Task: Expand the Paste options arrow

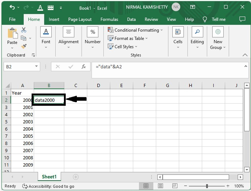Action: click(12, 48)
